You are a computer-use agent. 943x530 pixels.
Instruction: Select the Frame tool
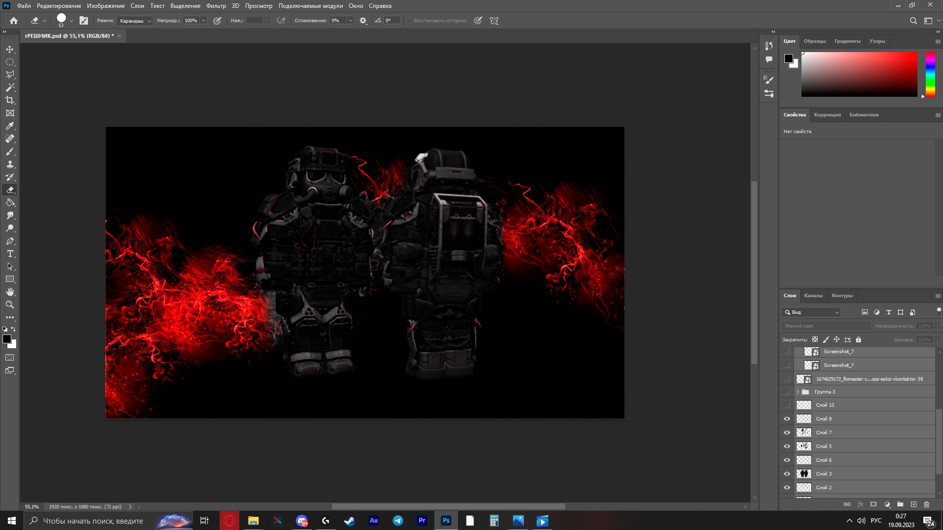[10, 113]
